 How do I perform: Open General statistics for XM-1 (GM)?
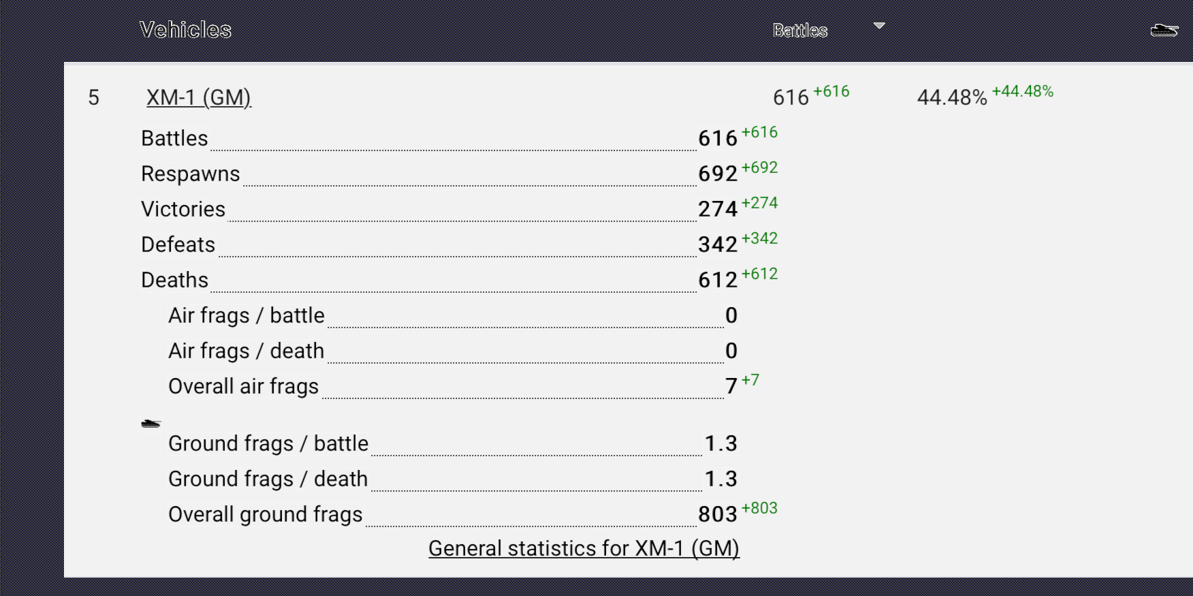coord(584,548)
